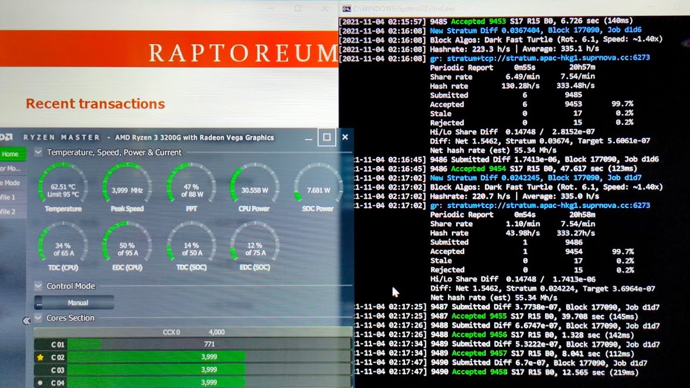This screenshot has width=690, height=388.
Task: Click "Periodic Report 0m55s" row
Action: [x=513, y=67]
